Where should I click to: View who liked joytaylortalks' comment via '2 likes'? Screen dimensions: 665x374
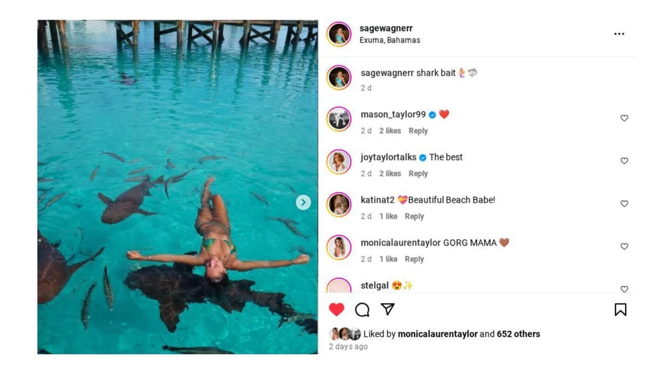pyautogui.click(x=390, y=173)
